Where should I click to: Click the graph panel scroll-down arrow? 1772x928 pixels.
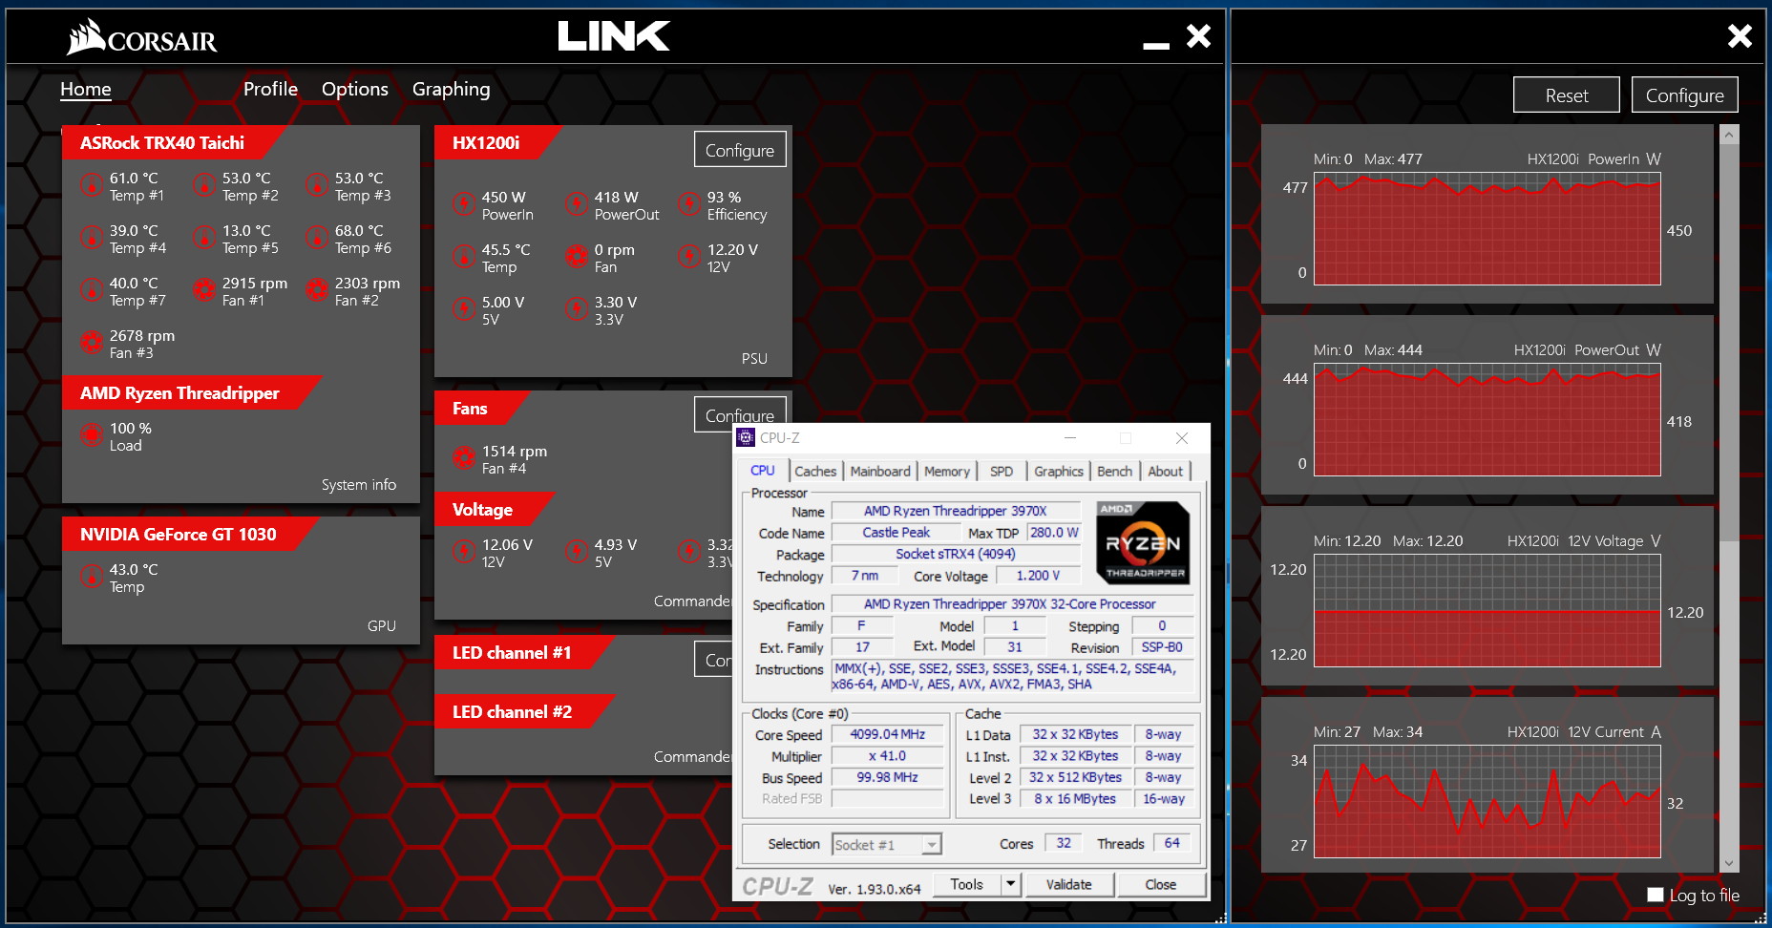coord(1729,863)
